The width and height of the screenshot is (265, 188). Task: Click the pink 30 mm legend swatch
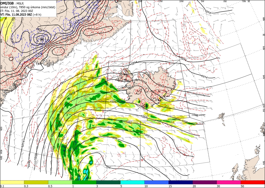pyautogui.click(x=229, y=182)
